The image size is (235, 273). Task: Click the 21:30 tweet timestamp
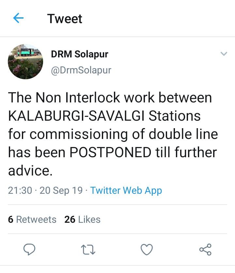(20, 190)
